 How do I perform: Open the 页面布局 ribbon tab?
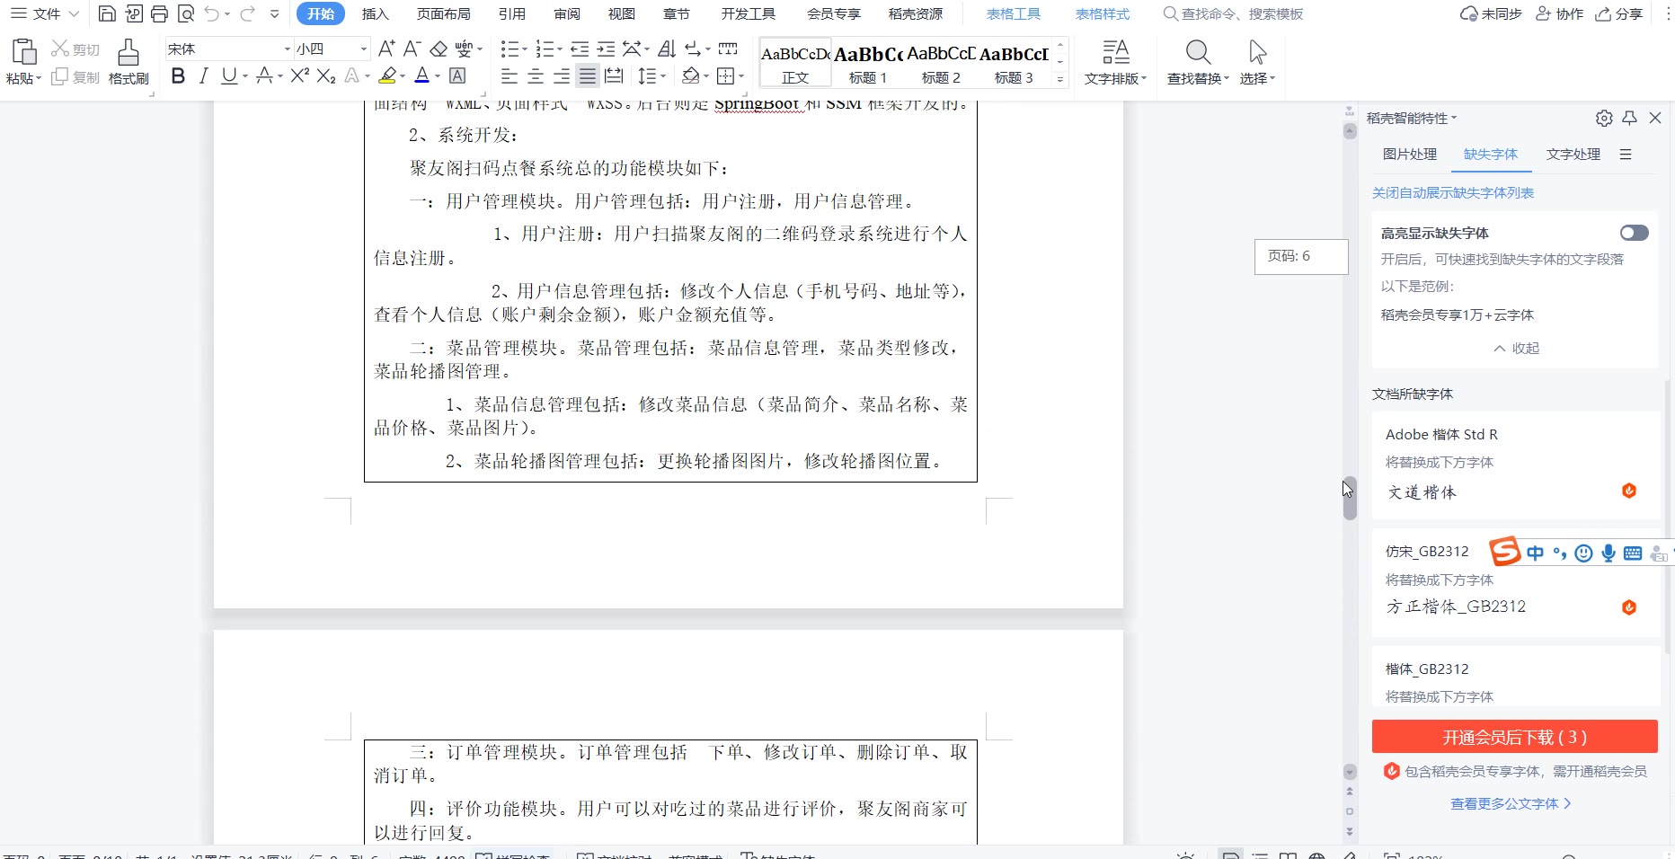444,13
